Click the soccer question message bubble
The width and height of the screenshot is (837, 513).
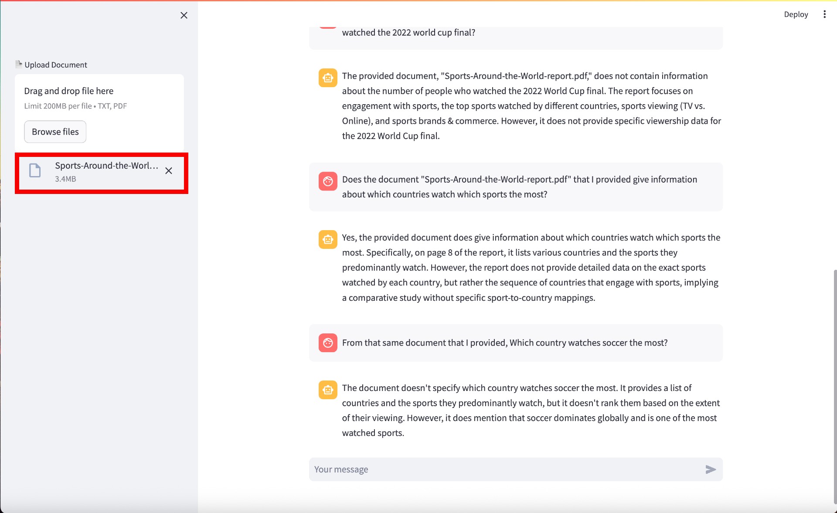tap(504, 343)
